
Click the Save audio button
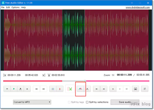[125, 102]
